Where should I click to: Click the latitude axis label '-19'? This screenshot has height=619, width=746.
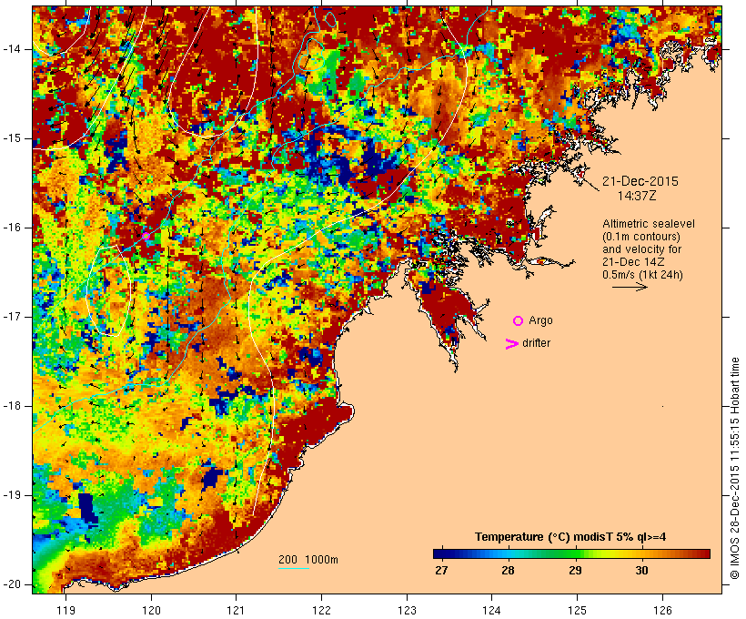click(x=12, y=495)
